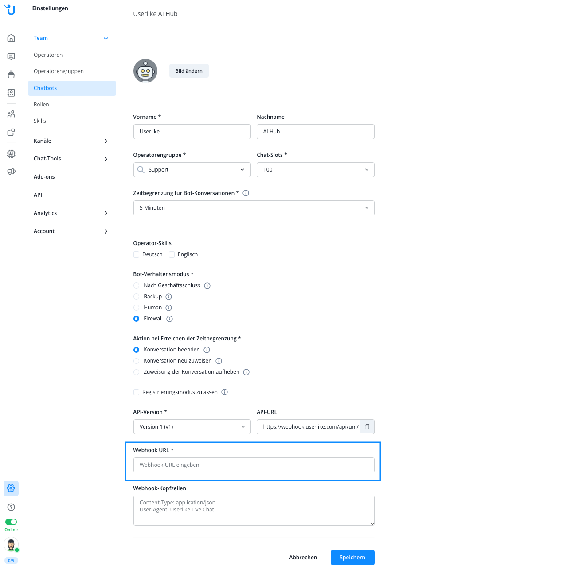563x570 pixels.
Task: Open the Chat-Slots dropdown
Action: [316, 170]
